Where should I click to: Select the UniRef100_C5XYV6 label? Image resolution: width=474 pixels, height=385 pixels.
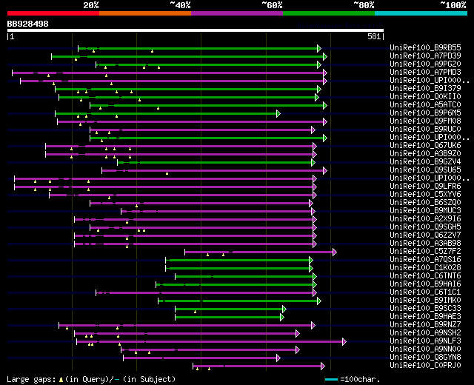click(425, 195)
